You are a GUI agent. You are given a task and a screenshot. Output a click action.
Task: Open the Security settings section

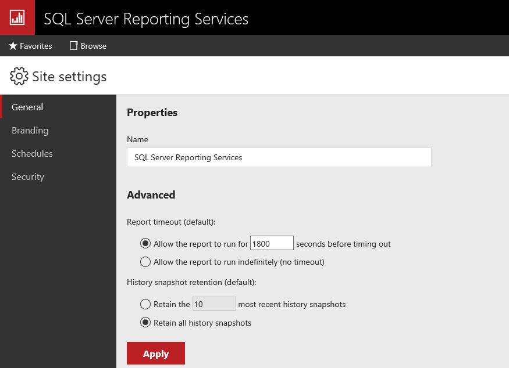coord(27,176)
